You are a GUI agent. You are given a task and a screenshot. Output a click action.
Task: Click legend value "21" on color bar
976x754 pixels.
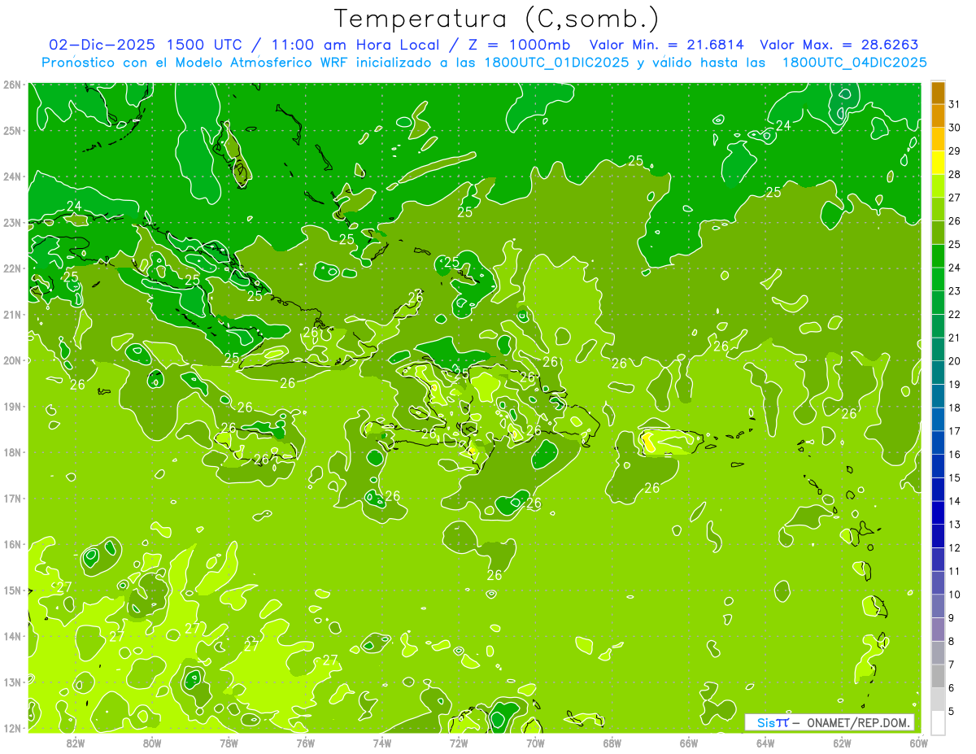pyautogui.click(x=954, y=338)
